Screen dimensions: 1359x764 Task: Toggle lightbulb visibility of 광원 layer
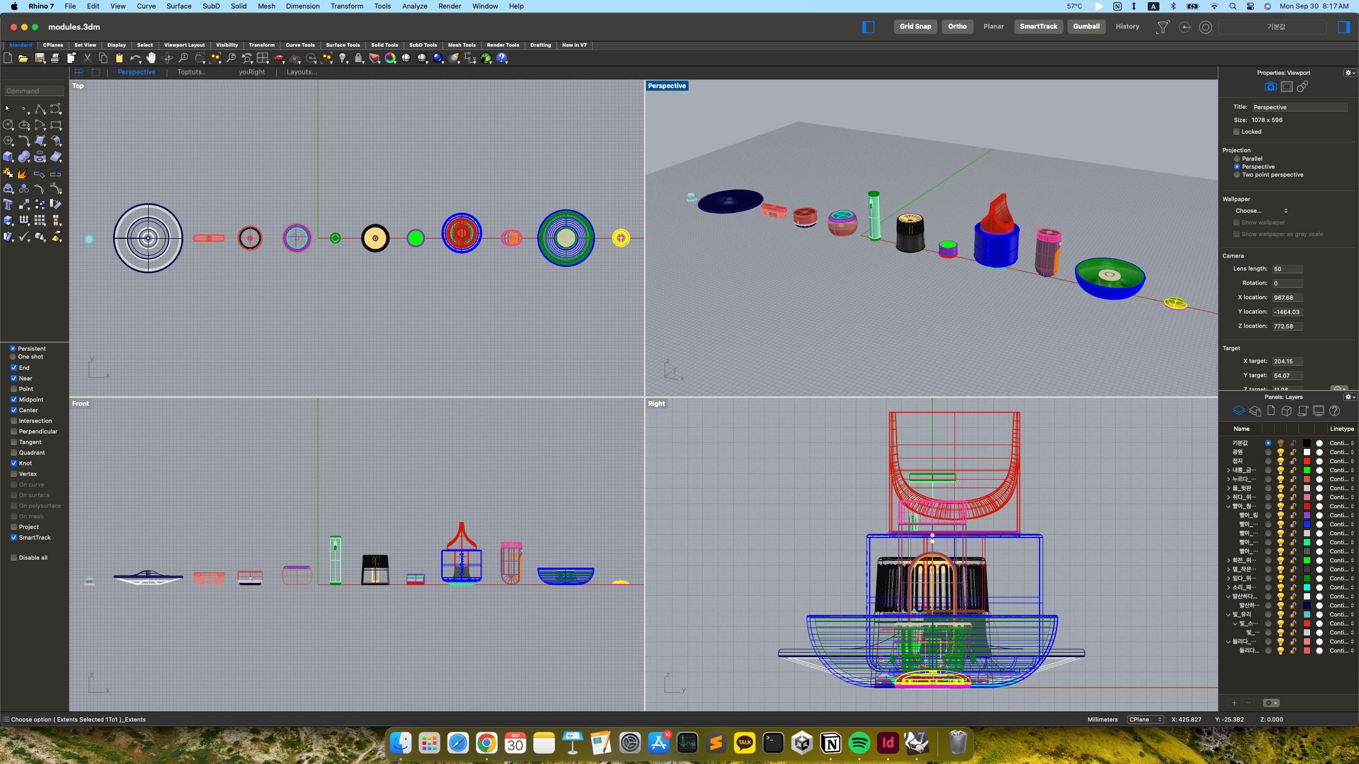pos(1280,452)
